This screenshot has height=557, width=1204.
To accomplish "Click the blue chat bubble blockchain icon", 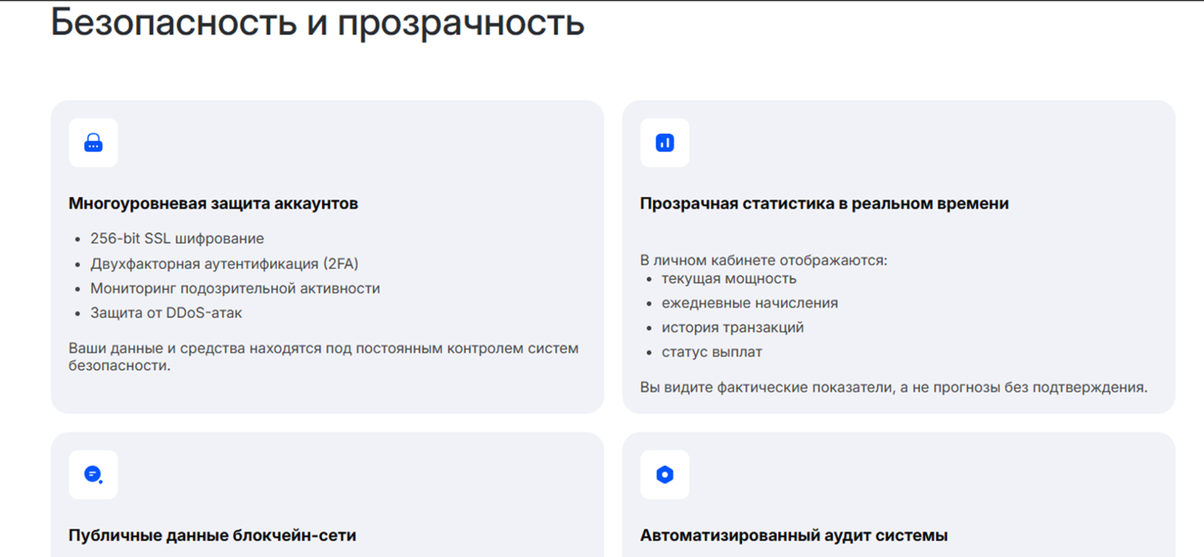I will click(x=93, y=475).
